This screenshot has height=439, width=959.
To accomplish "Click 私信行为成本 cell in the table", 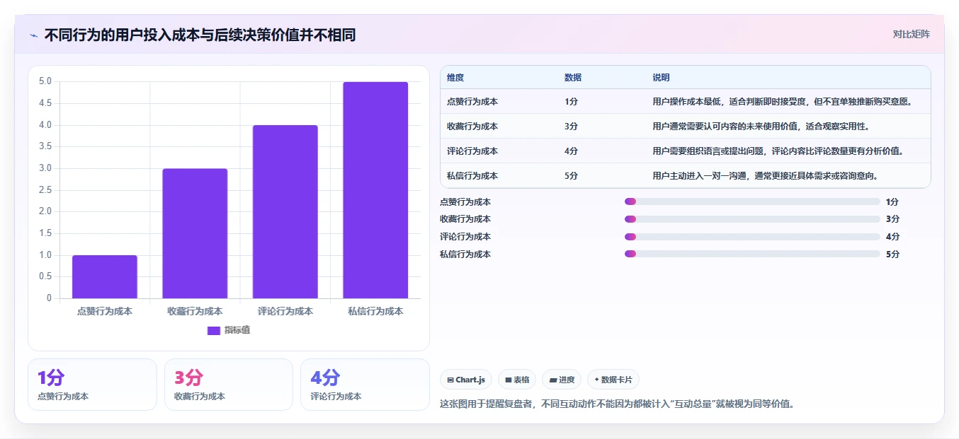I will (472, 176).
